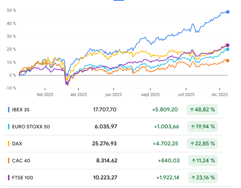This screenshot has height=188, width=241.
Task: Click the orange CAC 40 endpoint dot on chart
Action: click(x=228, y=61)
